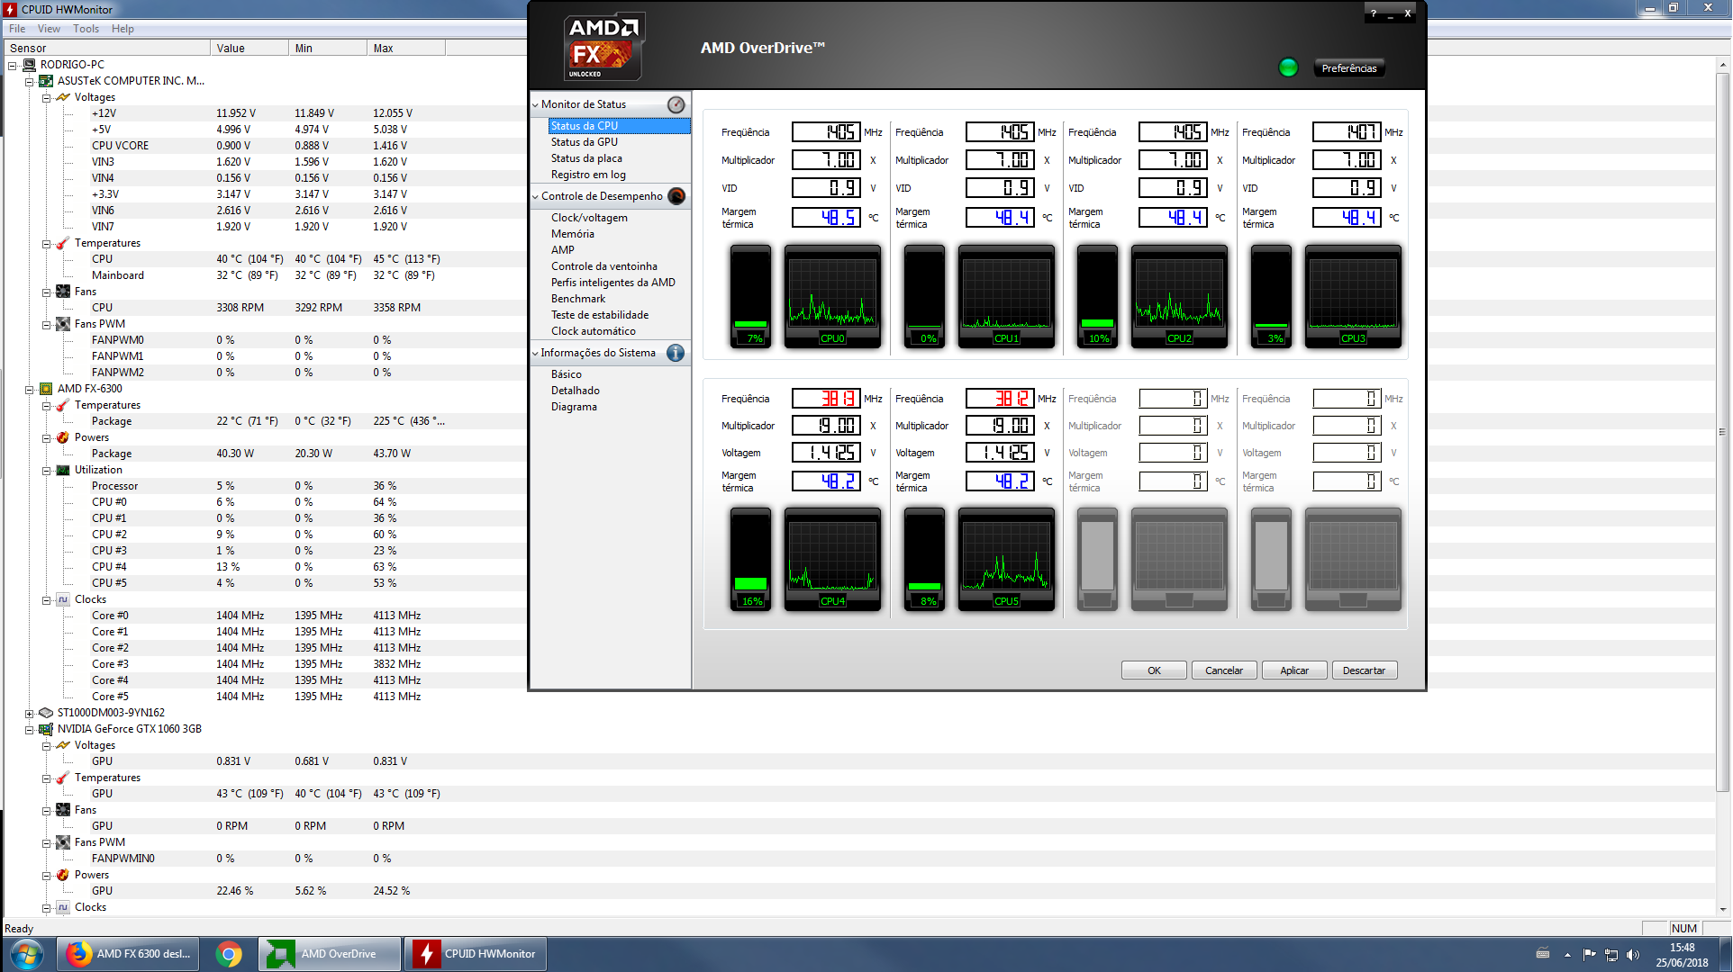Click the Cancelar button

pos(1224,670)
